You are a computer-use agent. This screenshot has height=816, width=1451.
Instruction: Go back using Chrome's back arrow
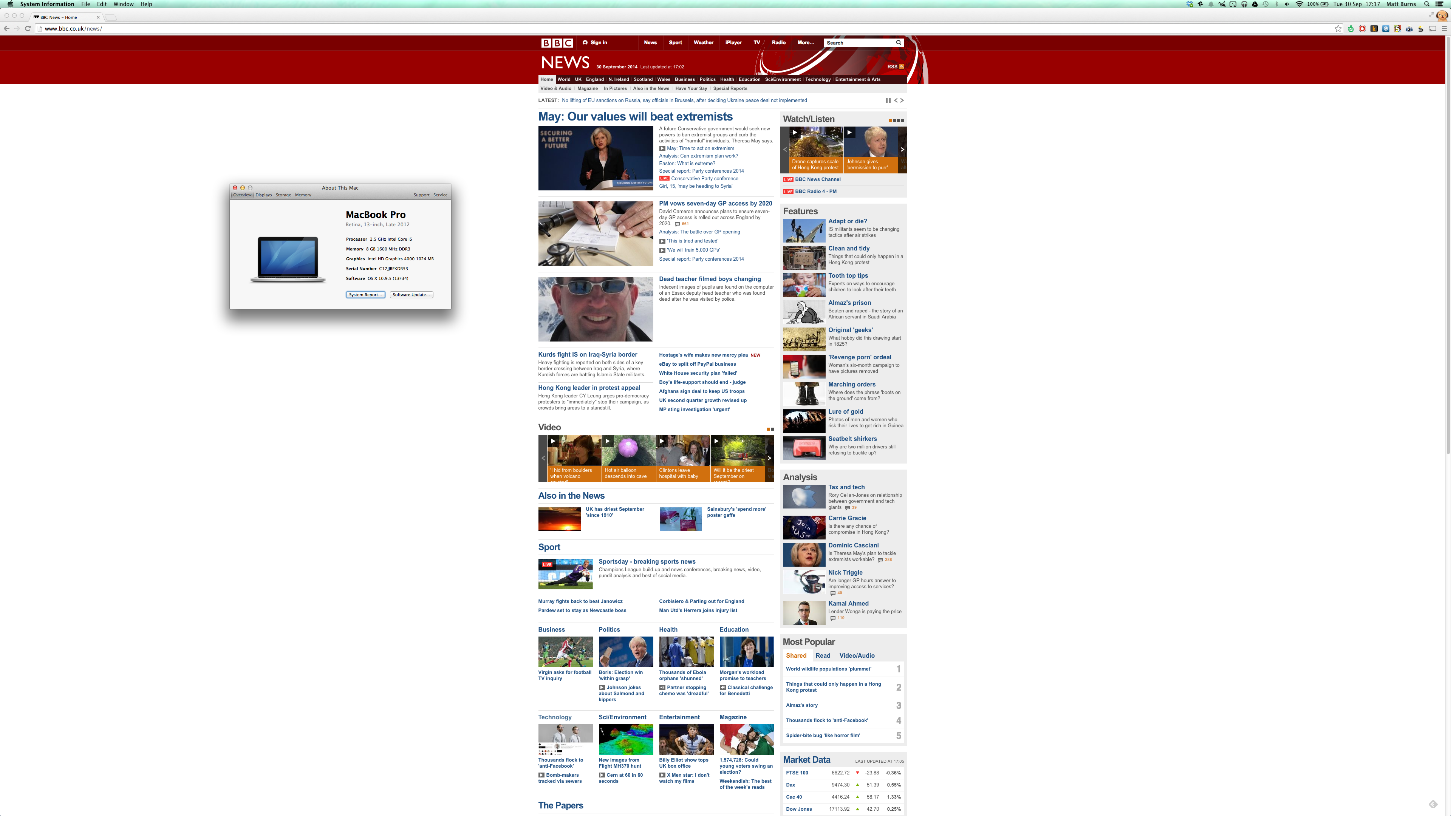pyautogui.click(x=6, y=28)
